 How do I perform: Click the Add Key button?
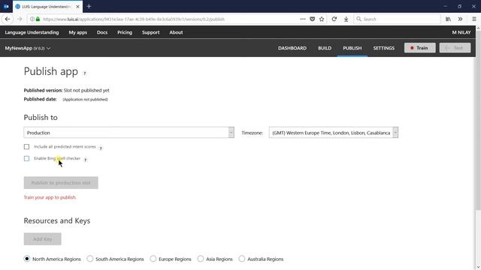click(43, 239)
